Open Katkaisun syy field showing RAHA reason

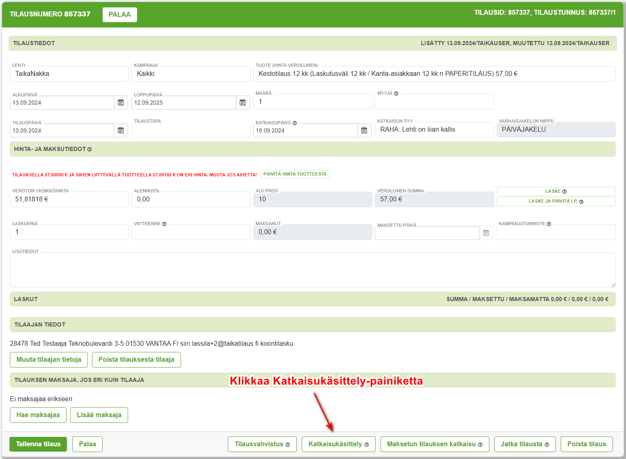tap(434, 130)
